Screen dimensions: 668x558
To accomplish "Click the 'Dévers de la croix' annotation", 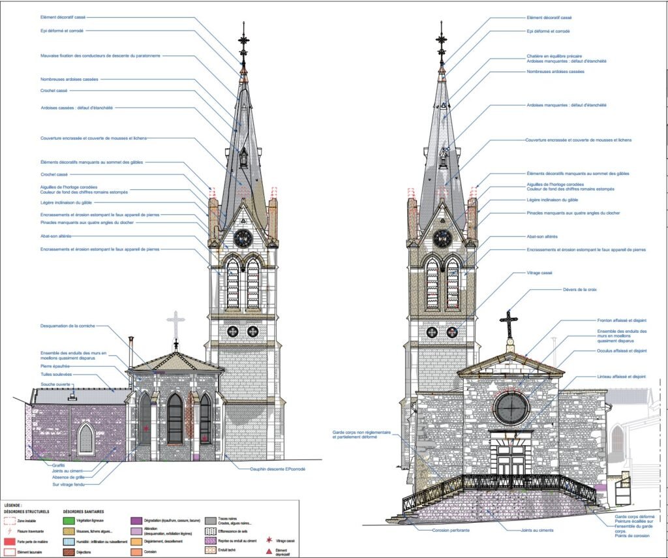I will (580, 290).
